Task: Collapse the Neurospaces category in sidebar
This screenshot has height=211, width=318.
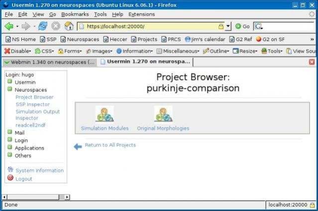Action: coord(10,89)
